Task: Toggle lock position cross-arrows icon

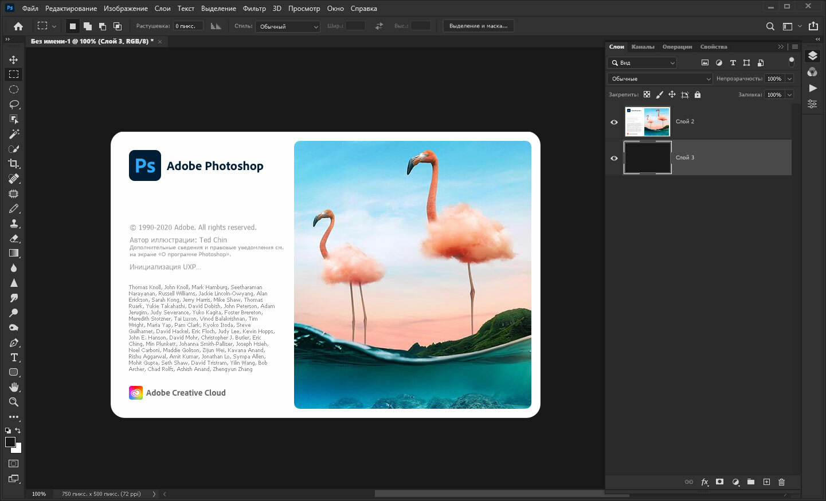Action: (x=672, y=94)
